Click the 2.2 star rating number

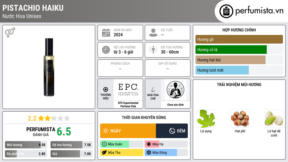tap(32, 118)
